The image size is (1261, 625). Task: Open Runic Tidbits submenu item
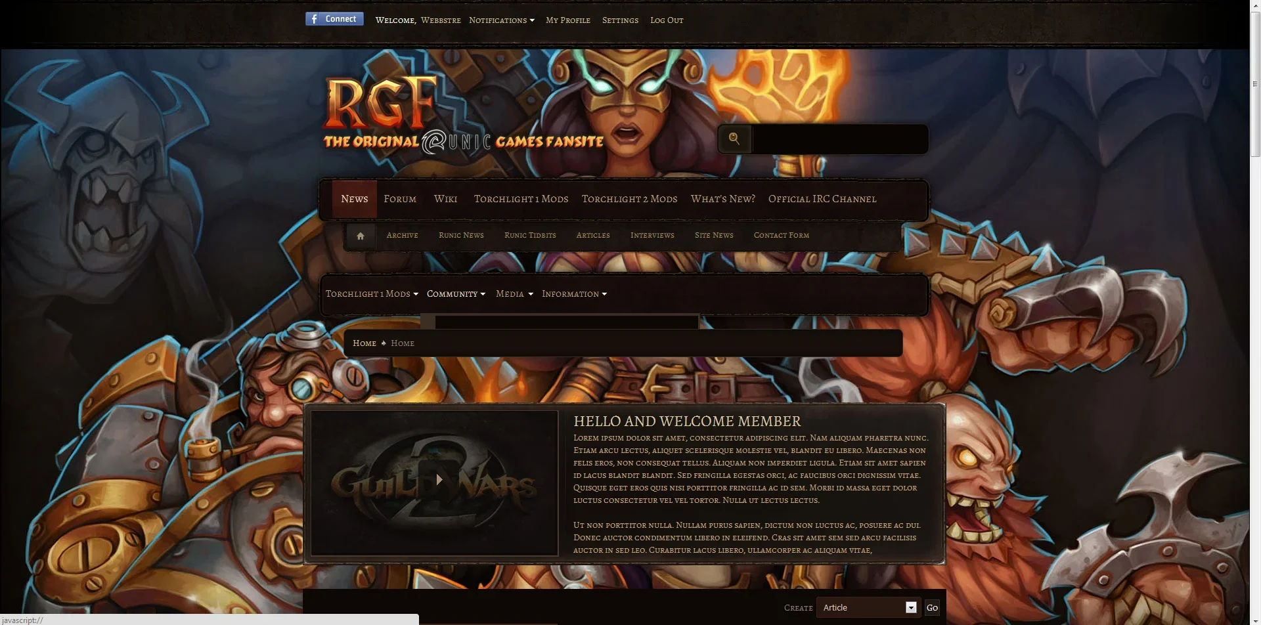(530, 235)
